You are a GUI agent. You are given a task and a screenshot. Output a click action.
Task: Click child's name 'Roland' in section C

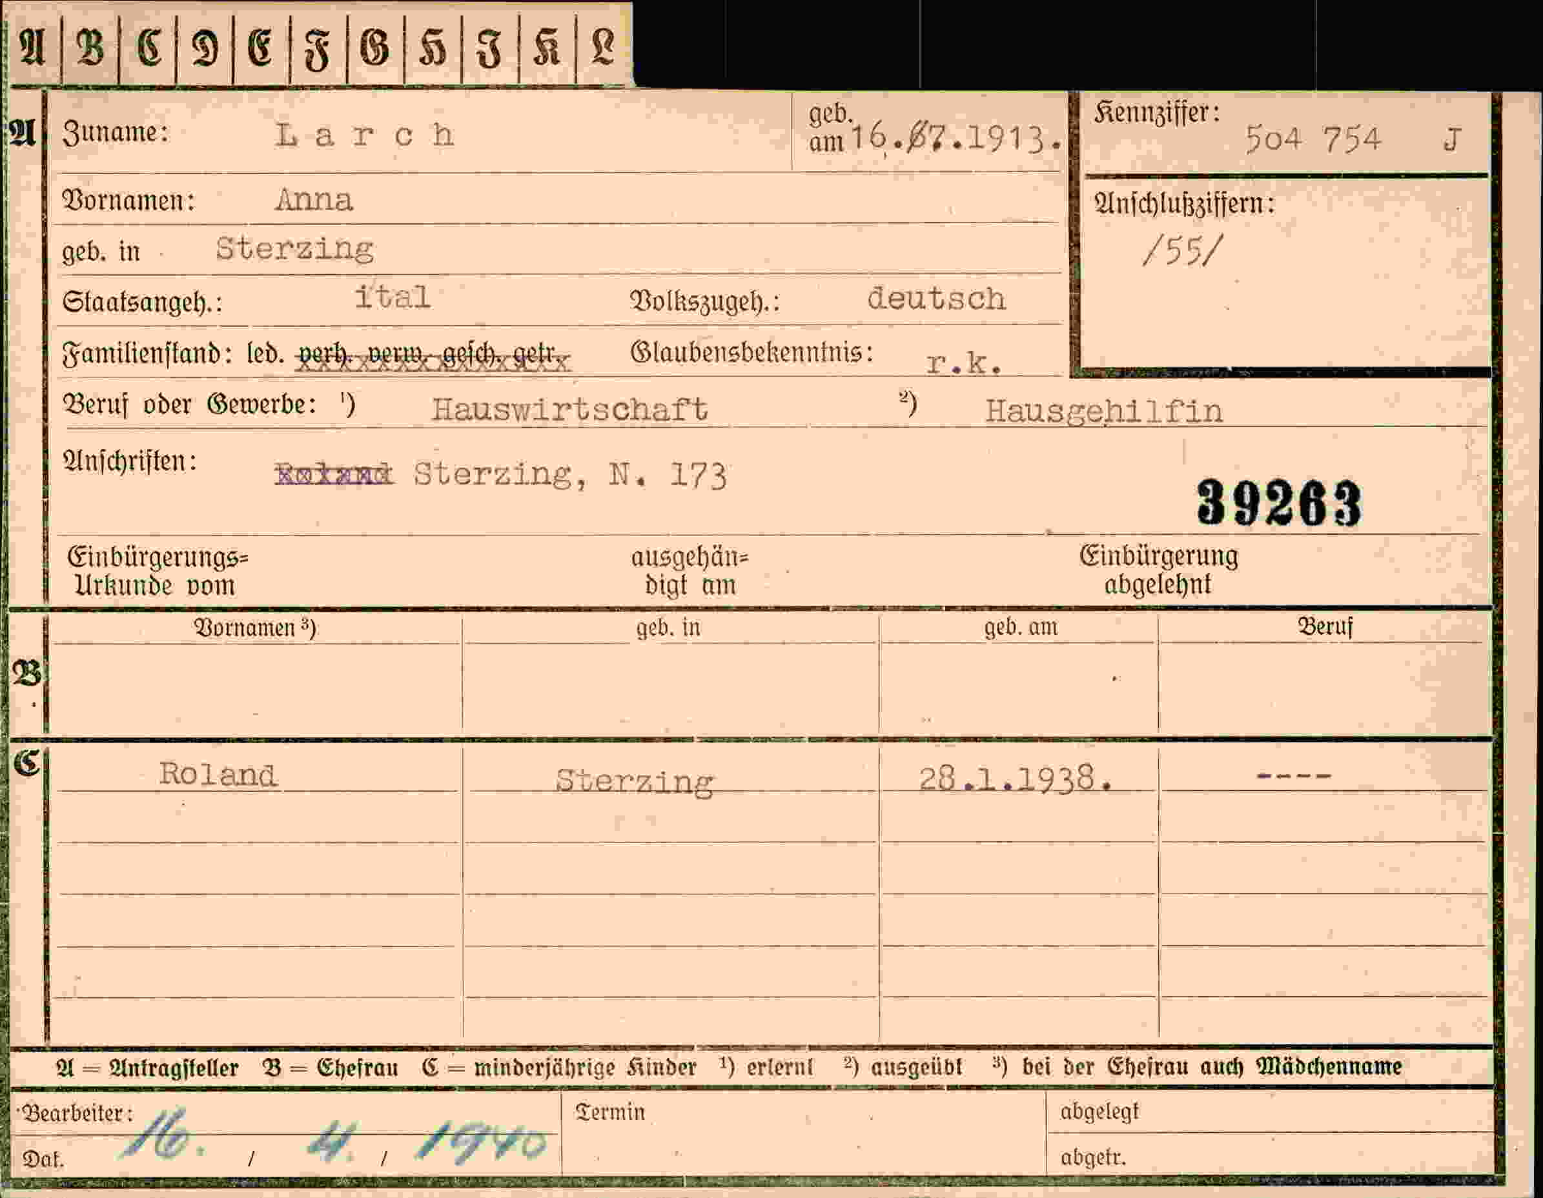218,774
